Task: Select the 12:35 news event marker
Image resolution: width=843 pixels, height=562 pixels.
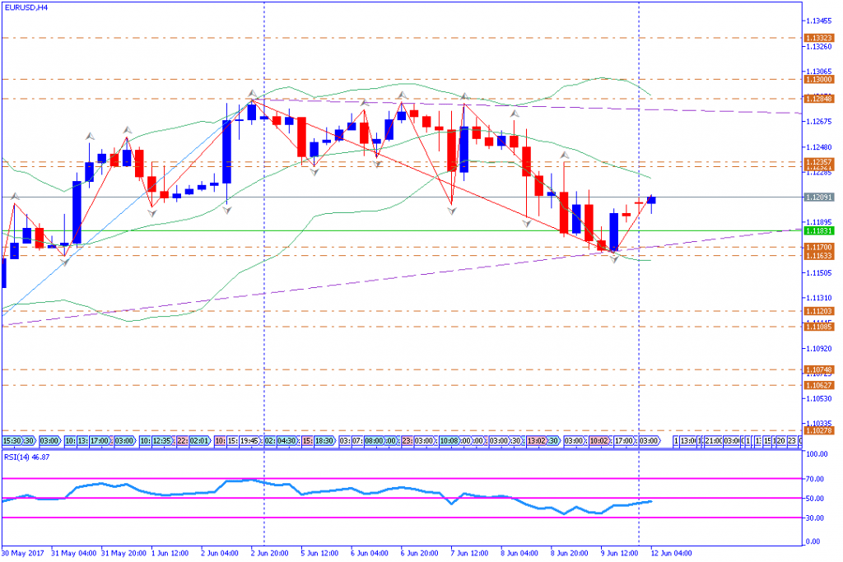Action: pyautogui.click(x=162, y=441)
